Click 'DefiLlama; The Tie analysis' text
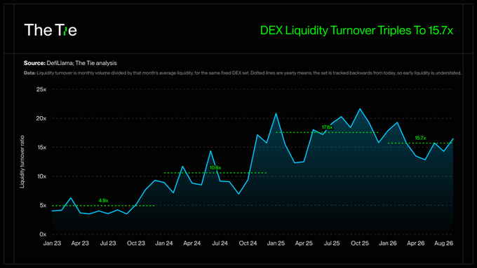 (x=81, y=63)
